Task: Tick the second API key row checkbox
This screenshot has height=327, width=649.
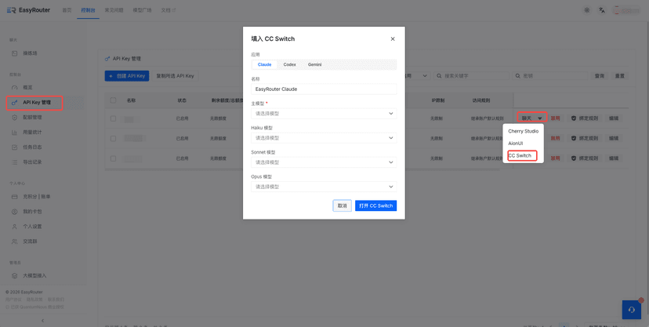Action: coord(114,138)
